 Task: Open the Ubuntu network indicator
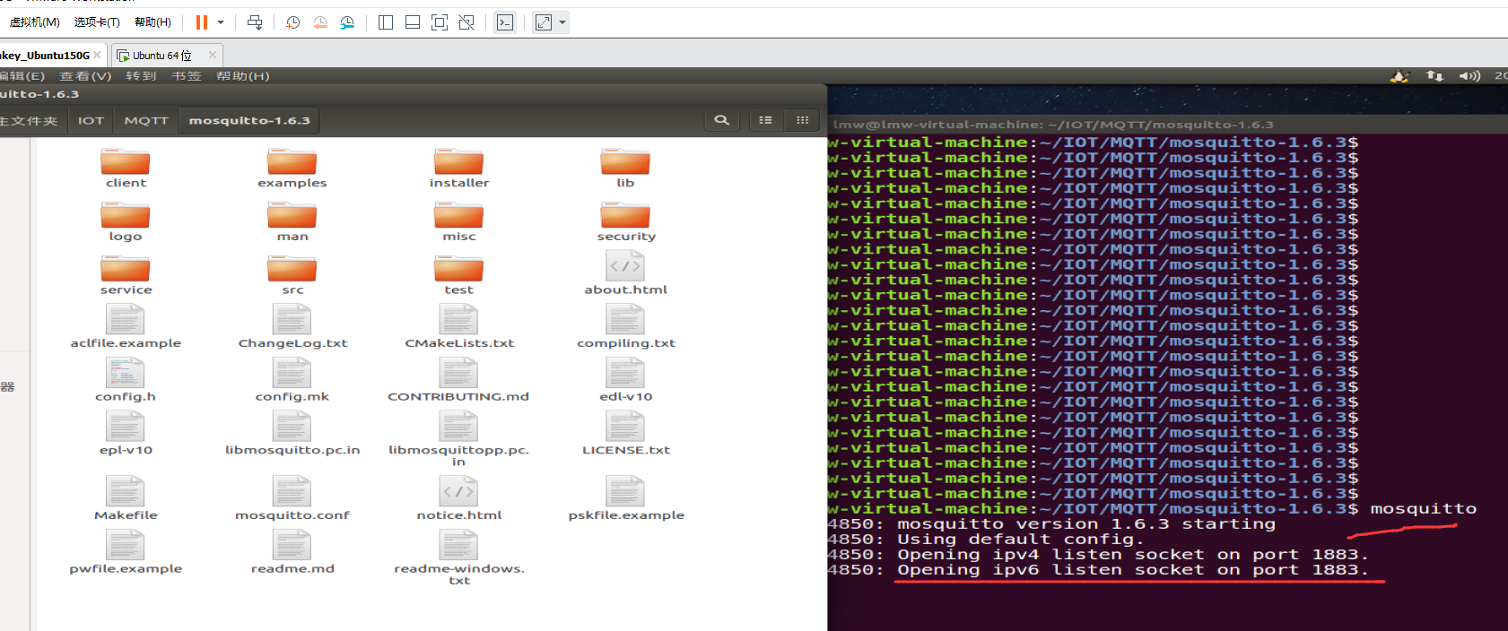point(1434,76)
